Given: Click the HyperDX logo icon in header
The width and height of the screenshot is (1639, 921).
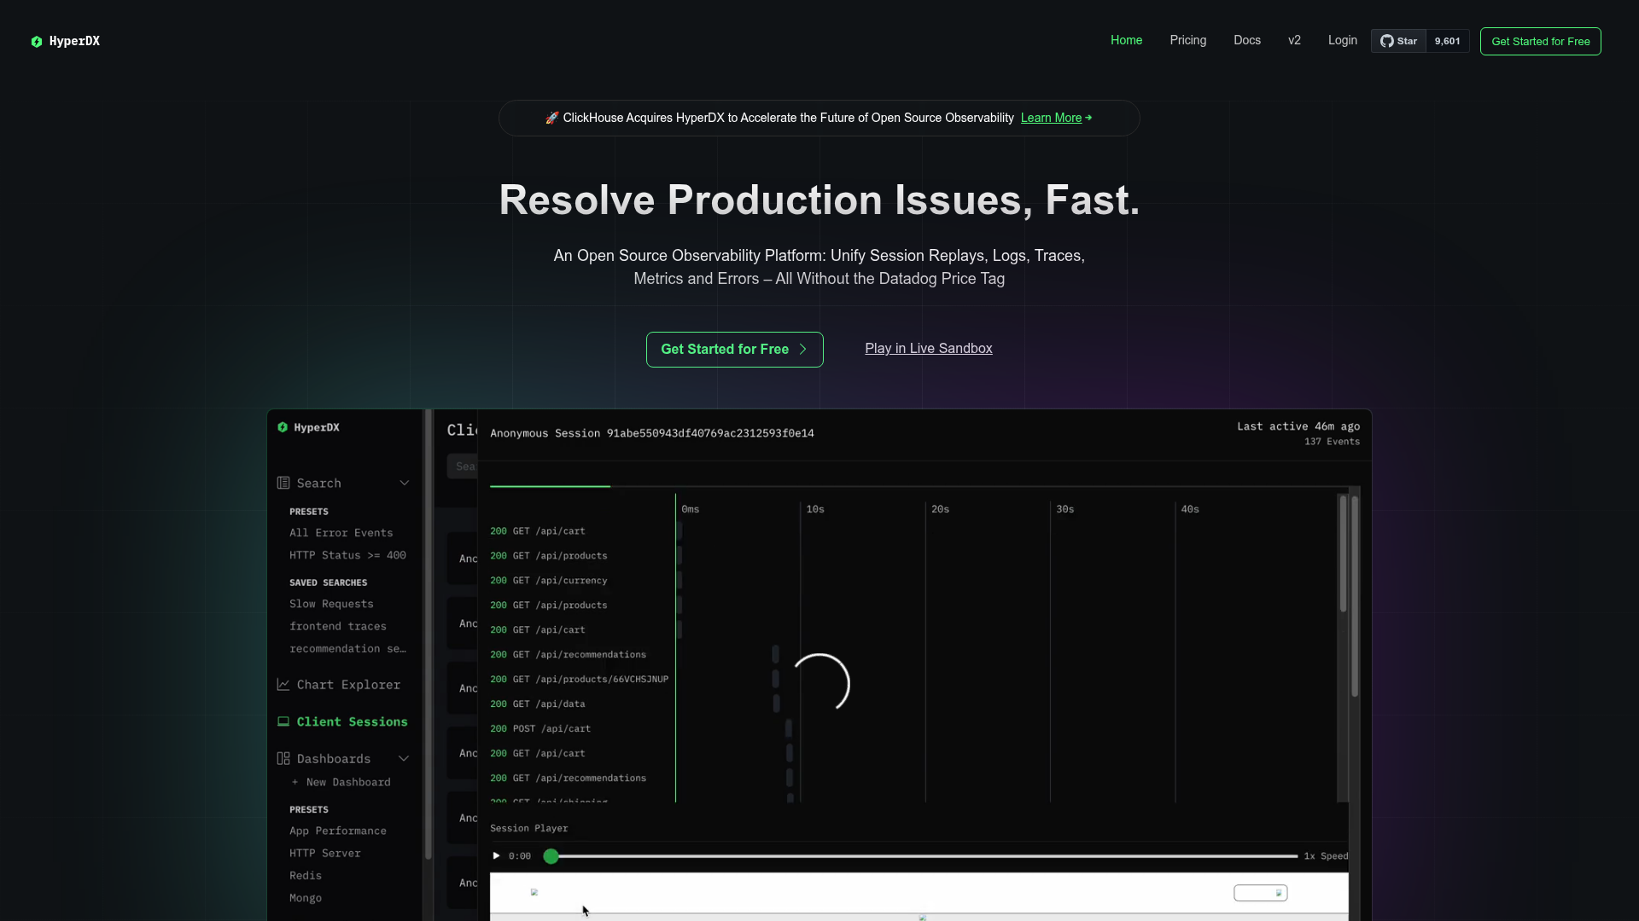Looking at the screenshot, I should pyautogui.click(x=37, y=41).
